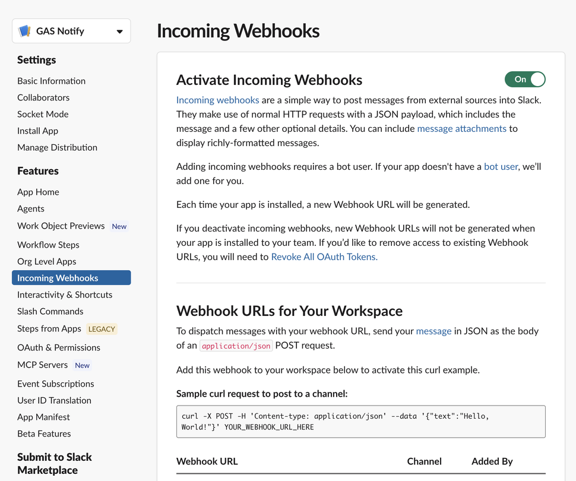Viewport: 576px width, 481px height.
Task: Click the Added By column header
Action: (492, 461)
